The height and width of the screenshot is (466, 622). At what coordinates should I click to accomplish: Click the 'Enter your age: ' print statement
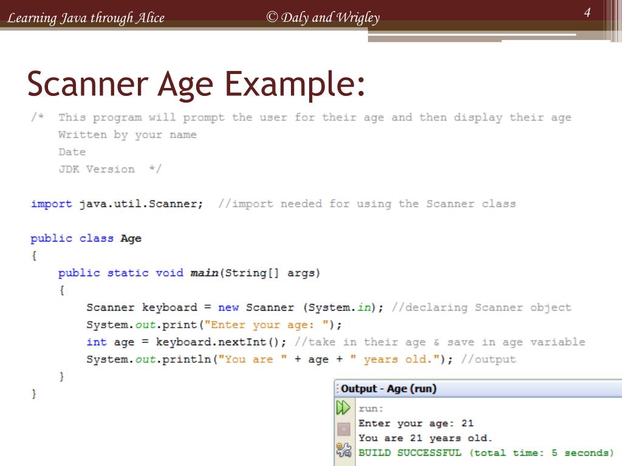[214, 325]
